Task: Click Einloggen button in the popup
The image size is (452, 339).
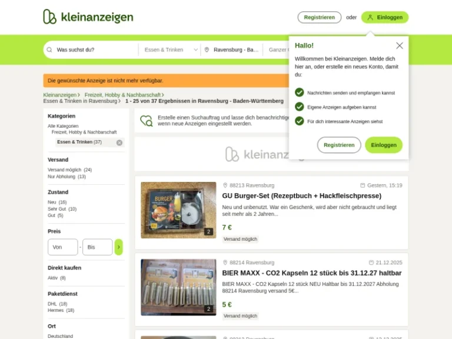Action: [384, 145]
